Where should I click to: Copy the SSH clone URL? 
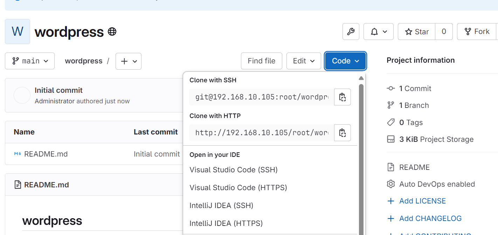343,97
